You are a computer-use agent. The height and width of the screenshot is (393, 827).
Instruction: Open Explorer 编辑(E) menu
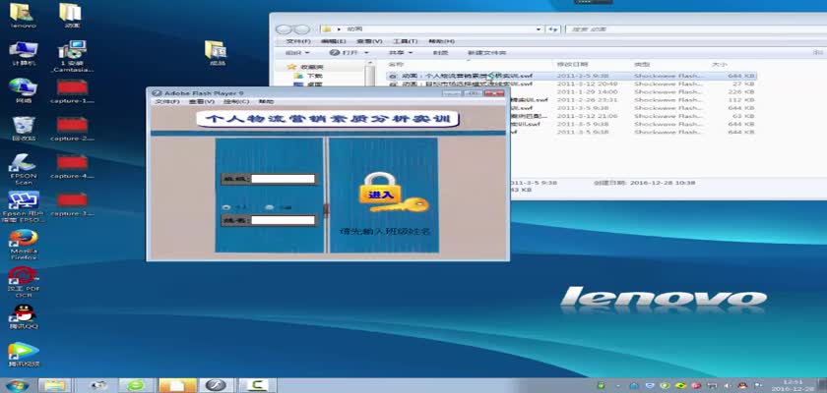(x=334, y=41)
